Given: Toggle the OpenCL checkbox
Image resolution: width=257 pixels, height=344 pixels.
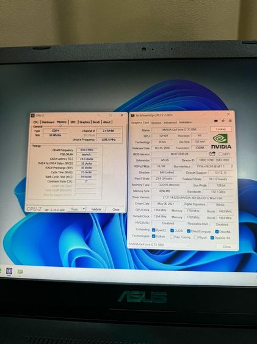Looking at the screenshot, I should (x=154, y=230).
